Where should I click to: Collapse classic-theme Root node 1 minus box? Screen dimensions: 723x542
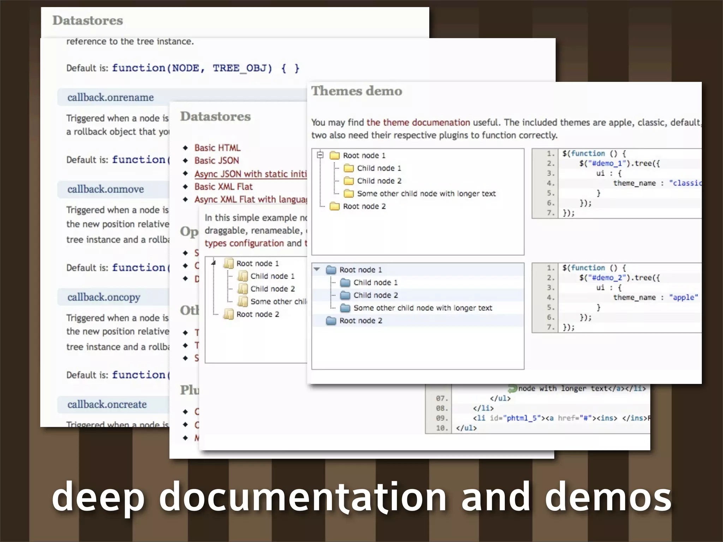pyautogui.click(x=320, y=155)
